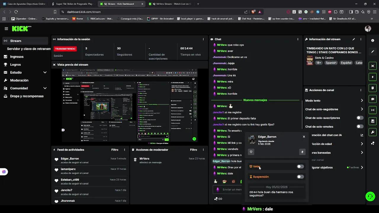Open the Filtro dropdown in Feed de actividades
Image resolution: width=379 pixels, height=213 pixels.
[115, 150]
